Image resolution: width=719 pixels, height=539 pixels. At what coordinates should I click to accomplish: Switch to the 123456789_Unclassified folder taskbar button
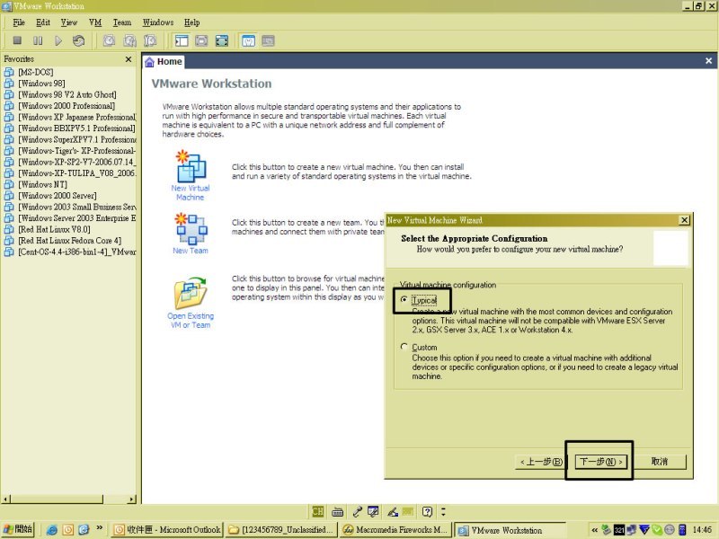click(x=281, y=530)
